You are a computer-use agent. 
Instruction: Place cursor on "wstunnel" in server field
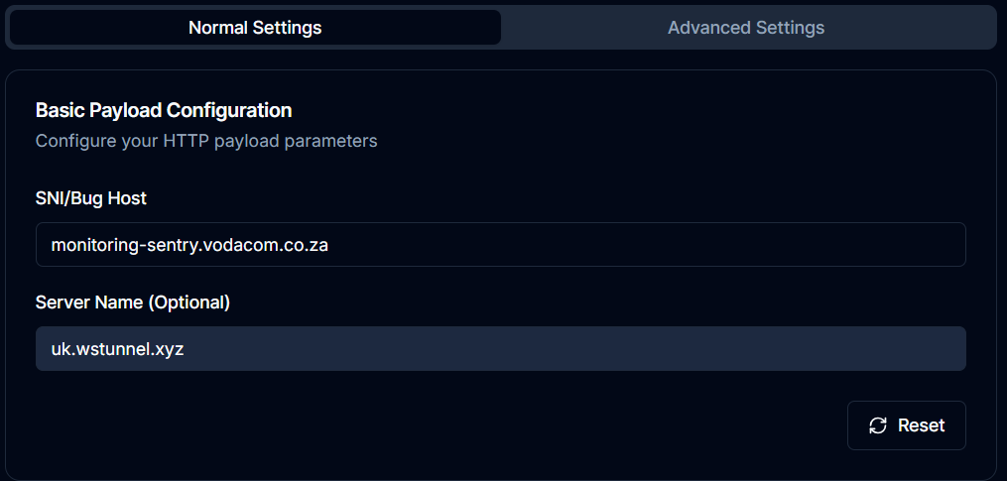coord(110,349)
